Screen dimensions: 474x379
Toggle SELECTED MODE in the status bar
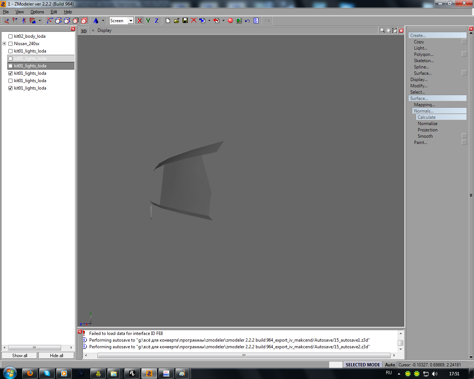pos(363,365)
